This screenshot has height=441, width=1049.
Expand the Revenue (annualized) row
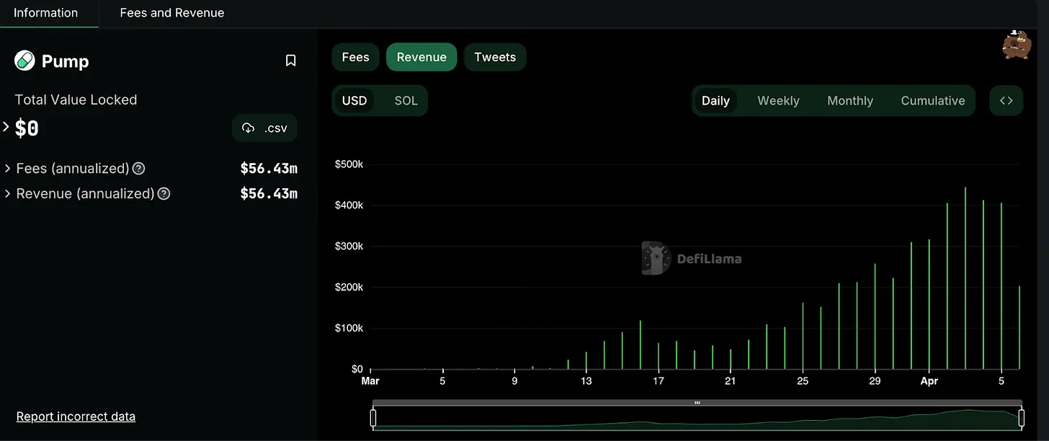[7, 193]
